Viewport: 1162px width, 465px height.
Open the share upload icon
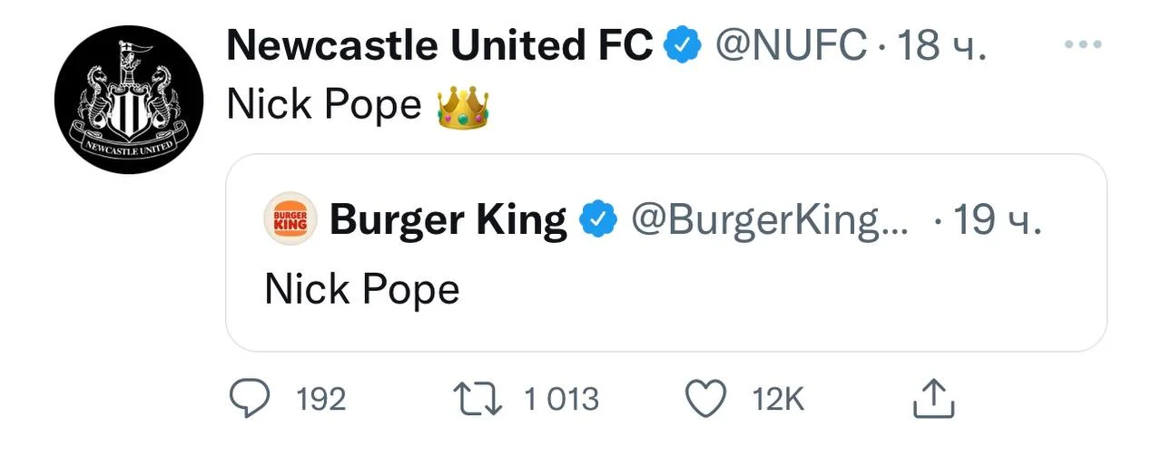pyautogui.click(x=932, y=399)
